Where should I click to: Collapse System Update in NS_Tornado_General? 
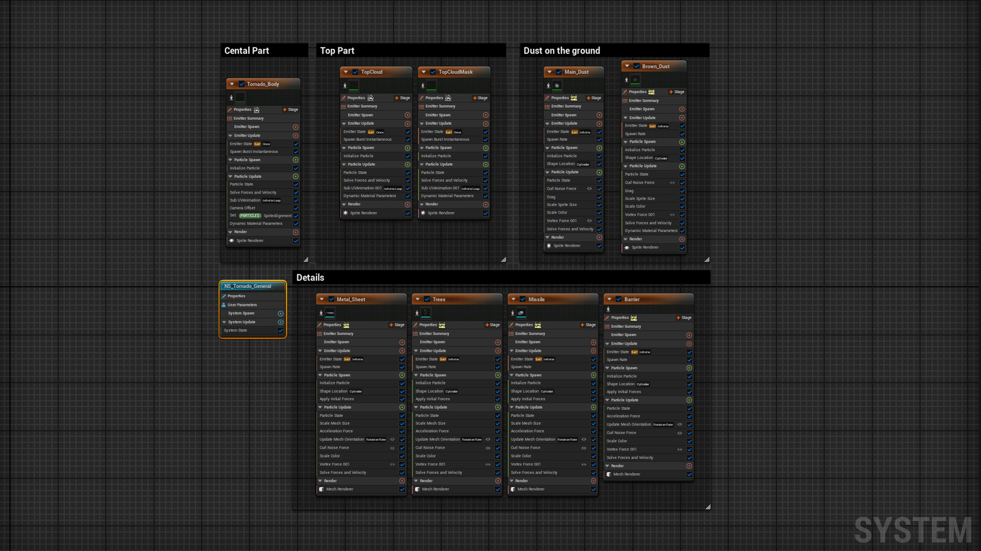coord(224,322)
